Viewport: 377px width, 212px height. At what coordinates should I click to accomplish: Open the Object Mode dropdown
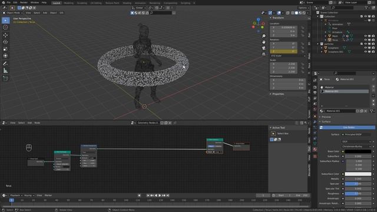13,13
